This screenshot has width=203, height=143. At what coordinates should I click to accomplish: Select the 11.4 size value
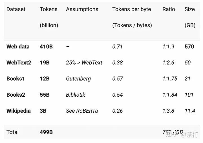(190, 111)
